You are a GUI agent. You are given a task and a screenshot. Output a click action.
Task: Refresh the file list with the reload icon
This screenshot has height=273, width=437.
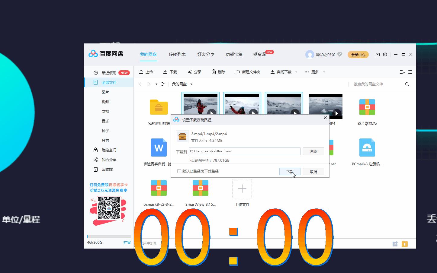[x=162, y=84]
